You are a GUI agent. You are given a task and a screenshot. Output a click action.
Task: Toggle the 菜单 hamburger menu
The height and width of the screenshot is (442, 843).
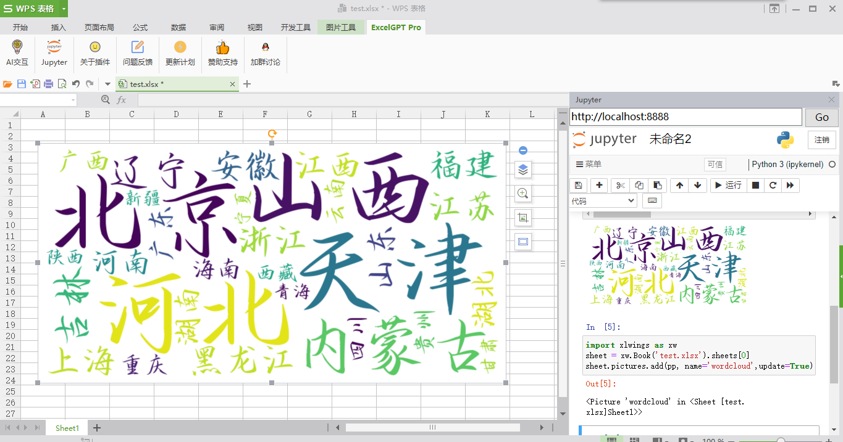pos(589,165)
